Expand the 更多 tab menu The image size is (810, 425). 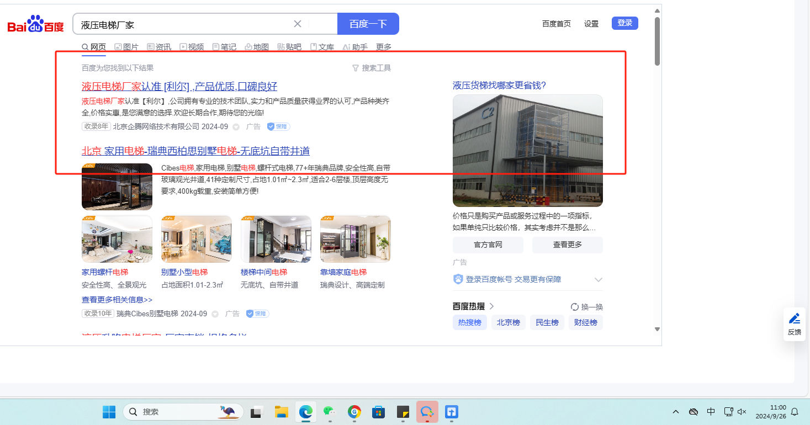384,47
